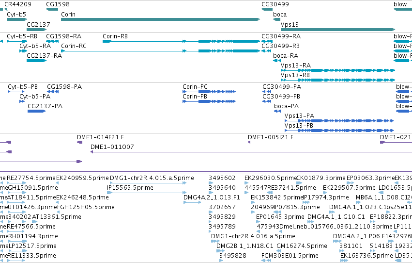Click the Corin-PB protein feature

click(209, 101)
